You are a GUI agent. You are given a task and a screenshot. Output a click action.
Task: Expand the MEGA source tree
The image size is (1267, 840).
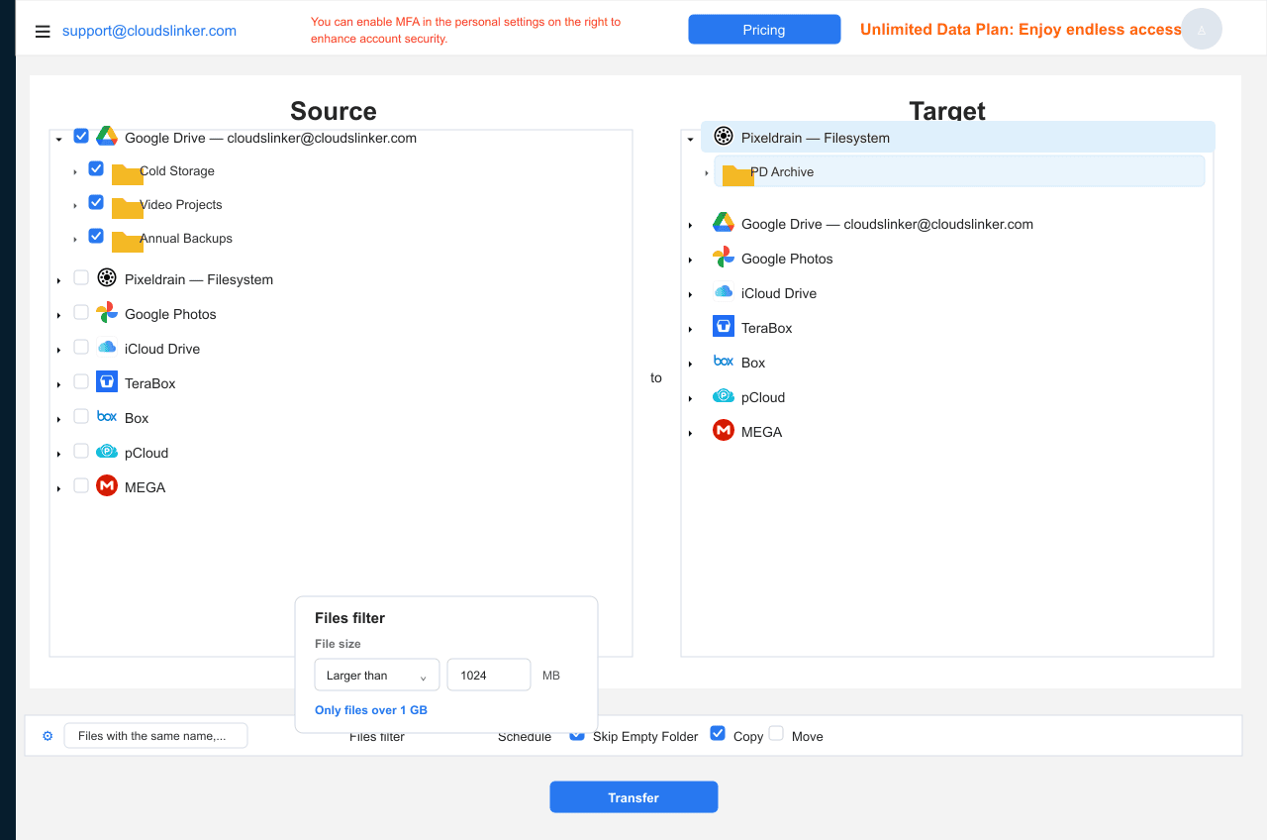point(59,488)
